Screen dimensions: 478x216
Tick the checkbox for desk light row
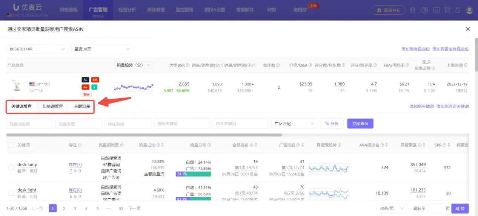11,193
